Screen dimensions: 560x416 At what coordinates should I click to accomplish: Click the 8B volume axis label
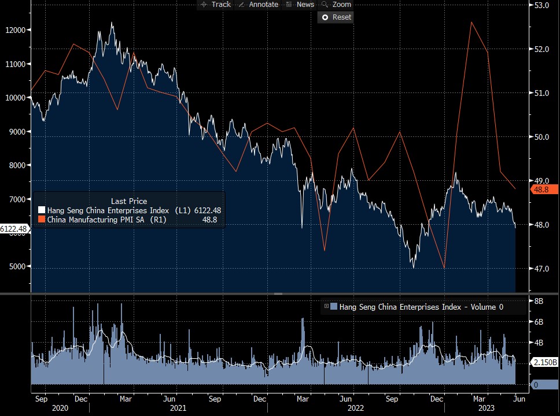point(539,301)
